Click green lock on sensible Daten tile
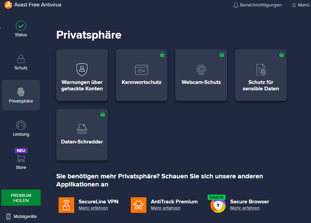 tap(282, 54)
